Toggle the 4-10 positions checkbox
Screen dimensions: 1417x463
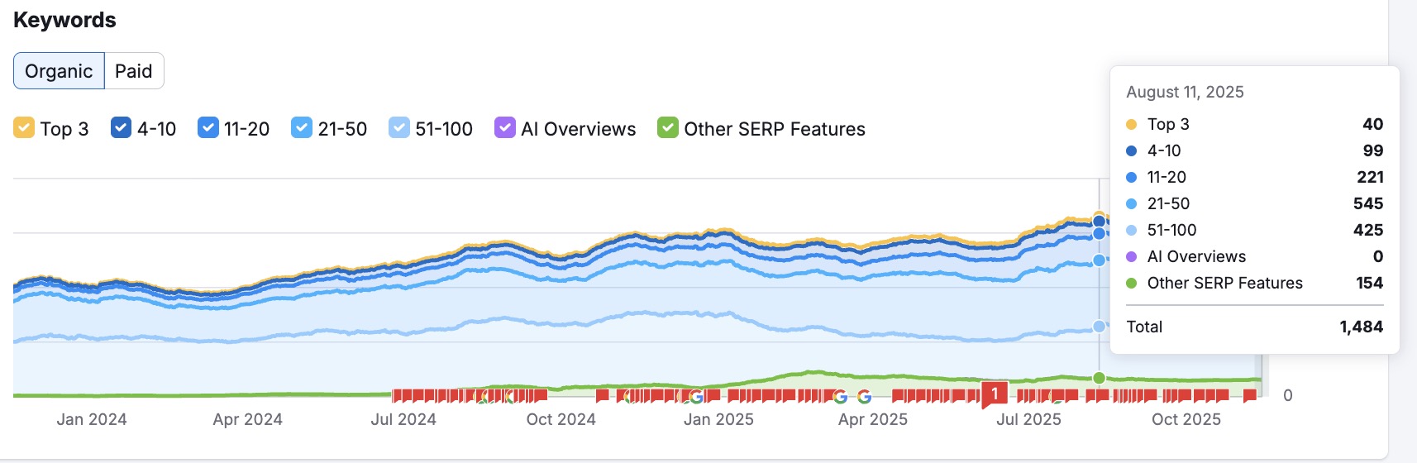121,128
